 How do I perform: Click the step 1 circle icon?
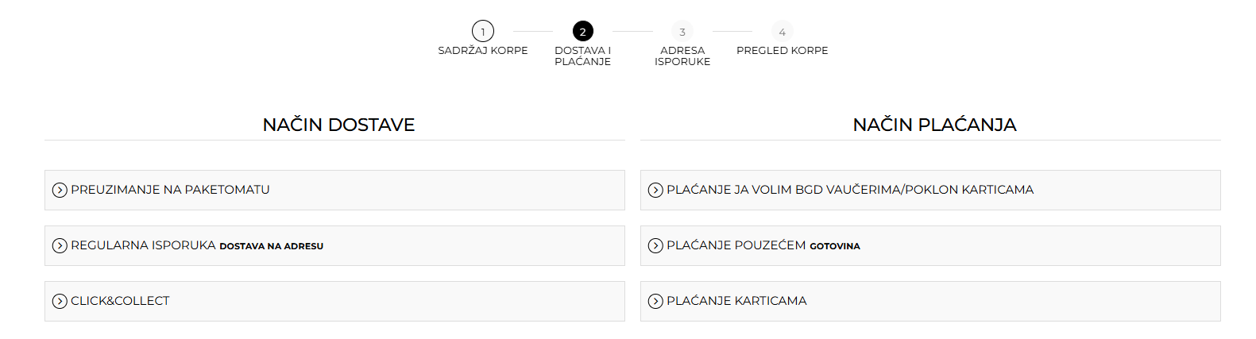point(483,31)
